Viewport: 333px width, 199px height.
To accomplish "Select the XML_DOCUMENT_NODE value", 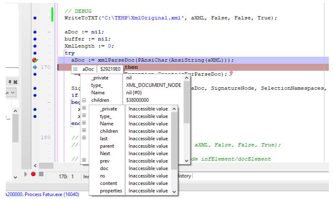I will [153, 85].
